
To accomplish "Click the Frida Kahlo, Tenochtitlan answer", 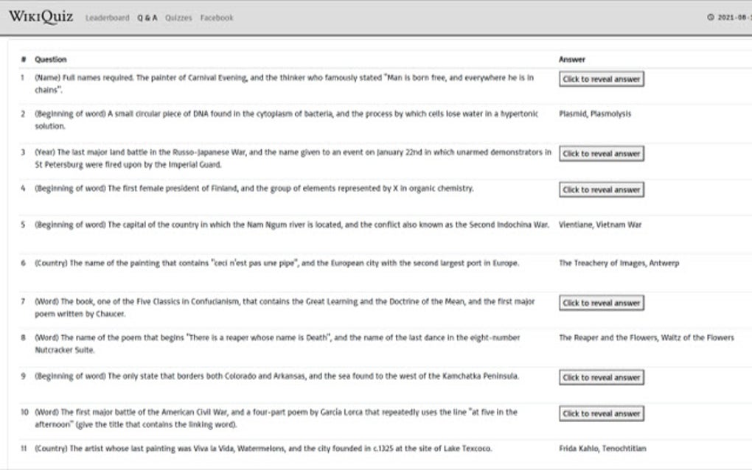I will click(602, 448).
